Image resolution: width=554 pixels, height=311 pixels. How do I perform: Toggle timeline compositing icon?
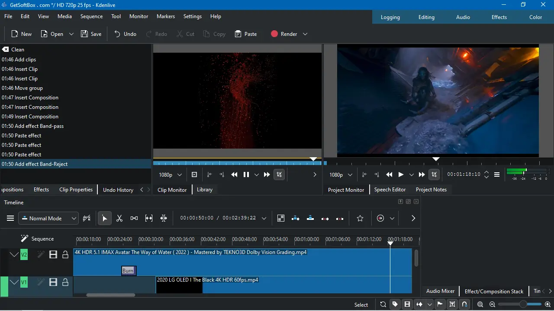coord(281,218)
